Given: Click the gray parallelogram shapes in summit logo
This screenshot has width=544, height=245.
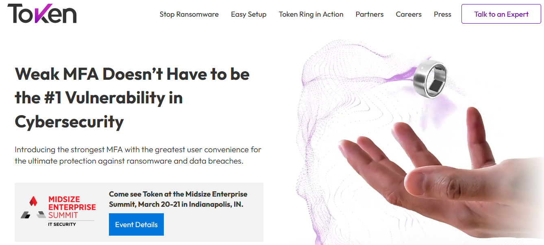Looking at the screenshot, I should click(x=33, y=214).
